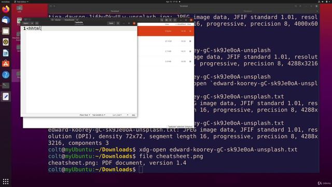Open Files view options dropdown
This screenshot has width=332, height=187.
point(170,20)
